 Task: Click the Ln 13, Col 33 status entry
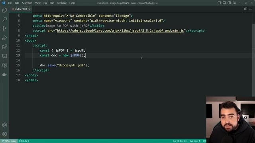tap(180, 141)
